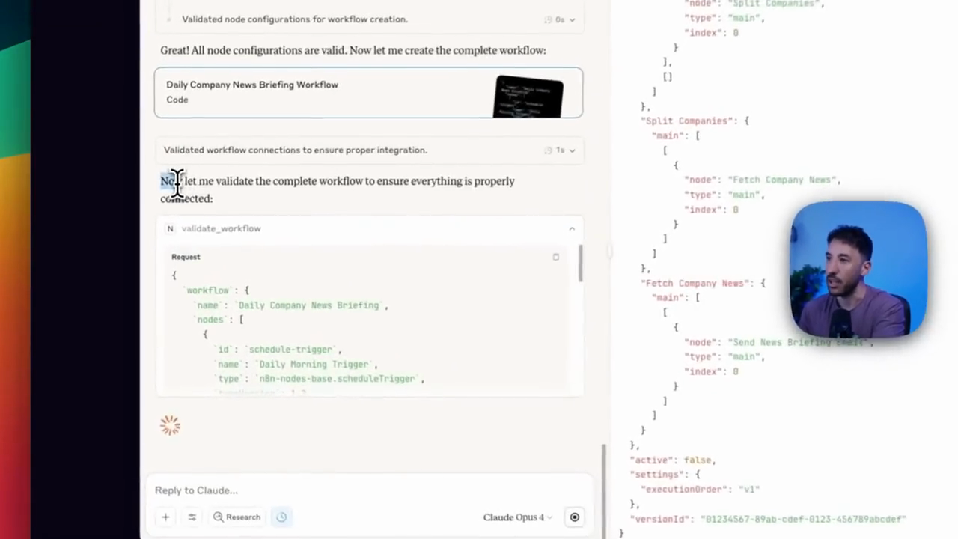Open the Claude Opus 4 model dropdown

pyautogui.click(x=518, y=517)
